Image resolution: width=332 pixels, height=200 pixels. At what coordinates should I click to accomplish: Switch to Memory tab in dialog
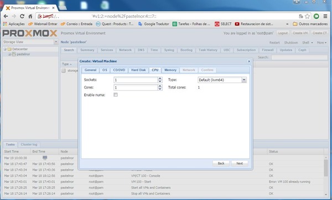coord(170,70)
